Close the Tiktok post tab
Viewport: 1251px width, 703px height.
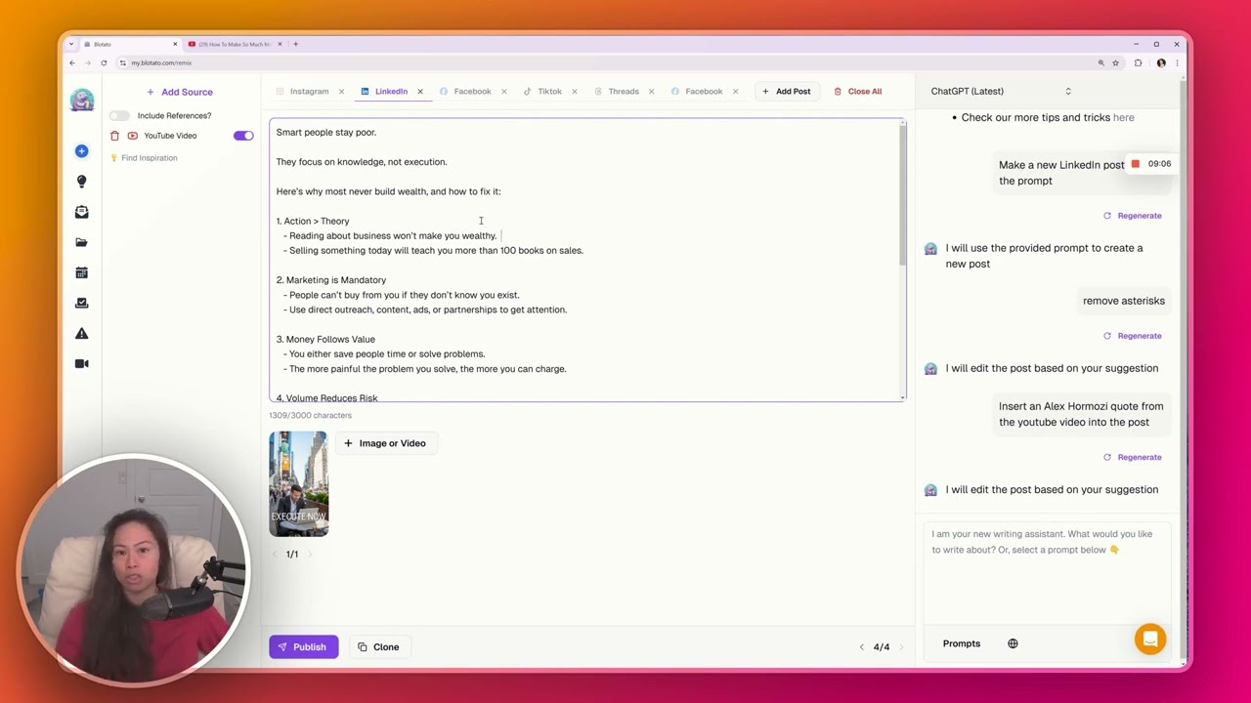point(574,92)
